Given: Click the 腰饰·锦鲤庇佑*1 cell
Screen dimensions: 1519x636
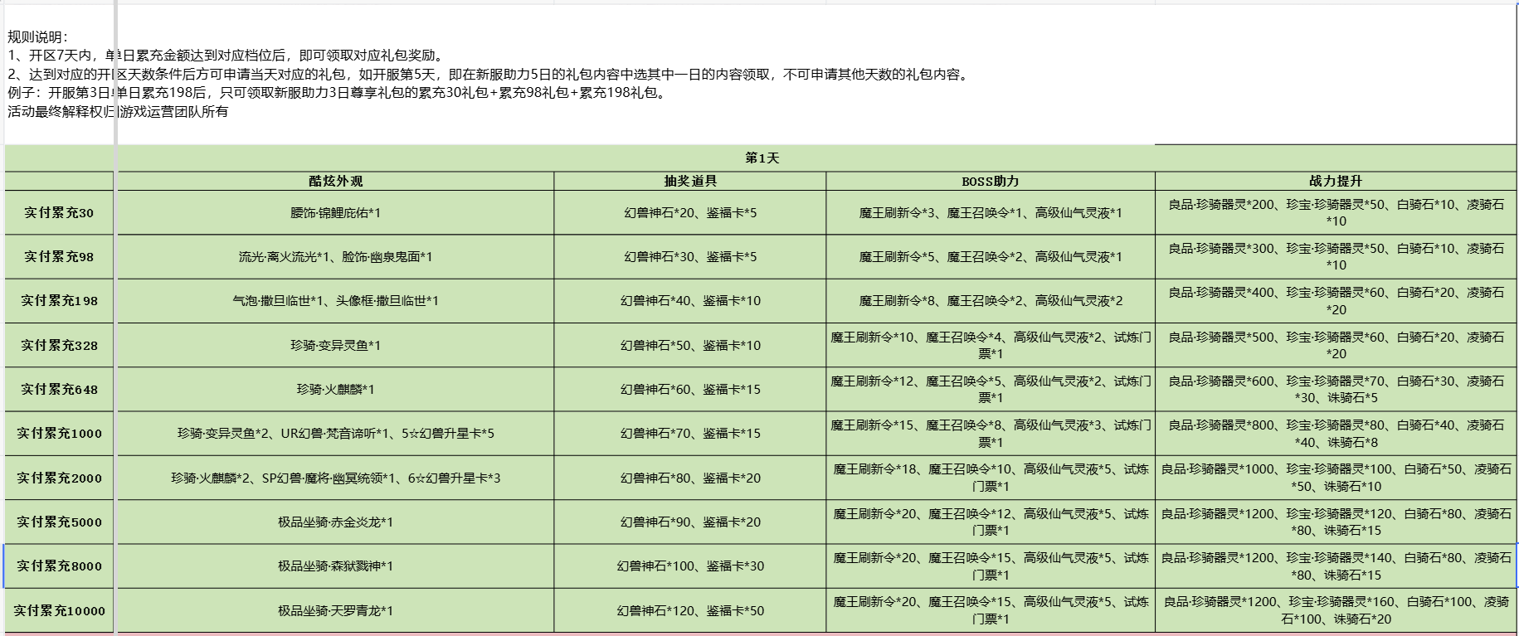Looking at the screenshot, I should click(335, 213).
